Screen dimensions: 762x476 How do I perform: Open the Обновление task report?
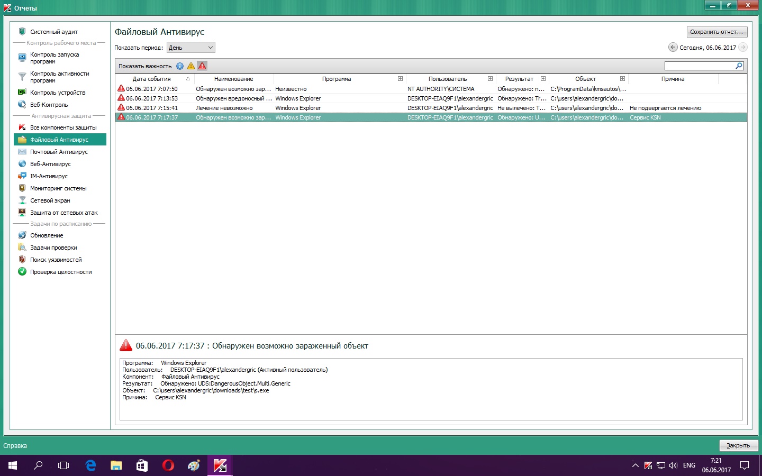47,235
